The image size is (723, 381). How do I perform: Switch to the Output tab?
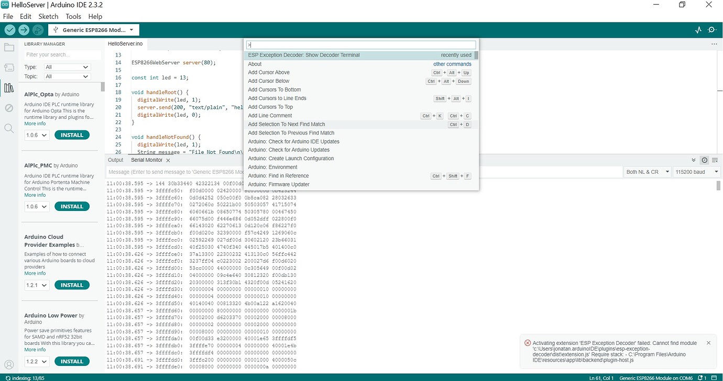(115, 160)
